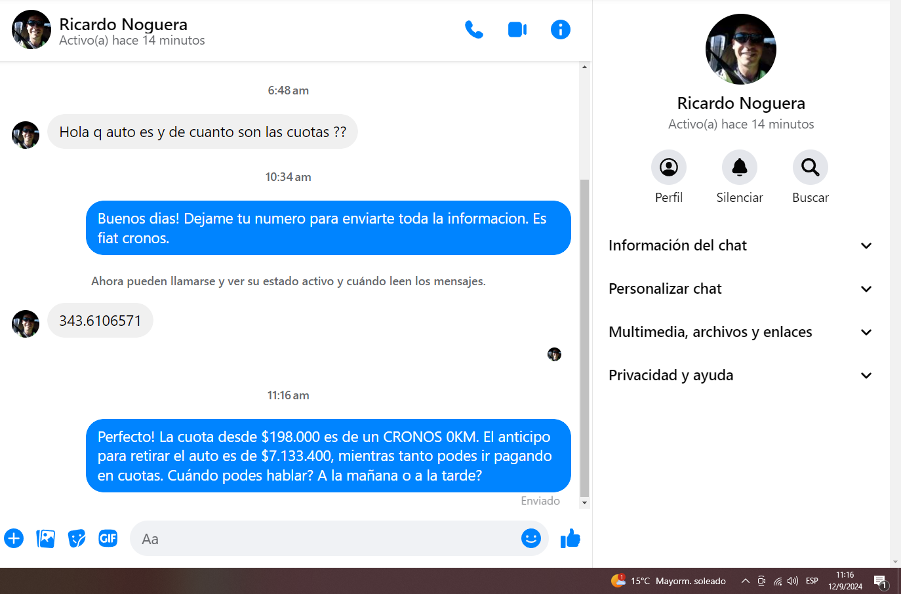Click the chat scrollbar down arrow
The width and height of the screenshot is (901, 594).
(584, 503)
